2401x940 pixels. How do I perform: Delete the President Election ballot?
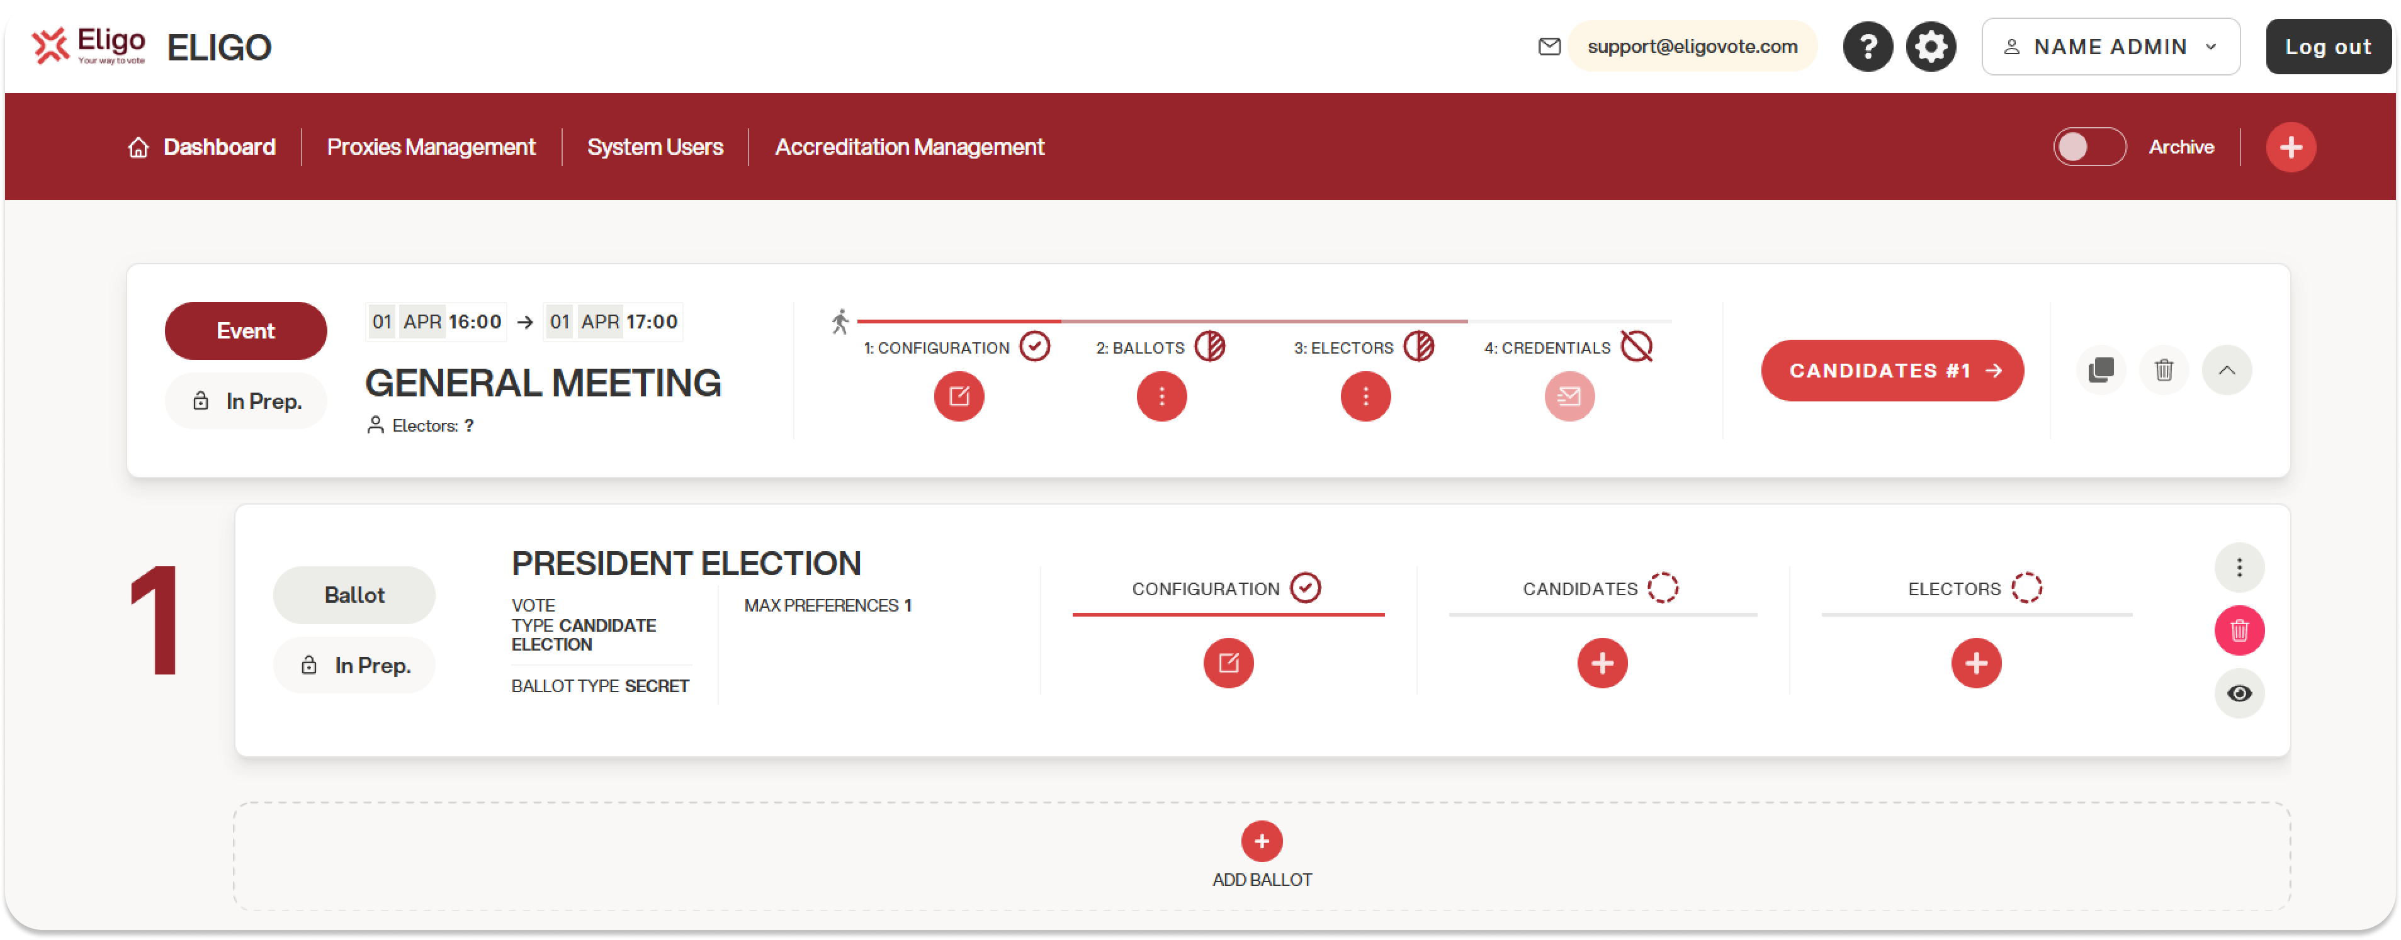2239,630
